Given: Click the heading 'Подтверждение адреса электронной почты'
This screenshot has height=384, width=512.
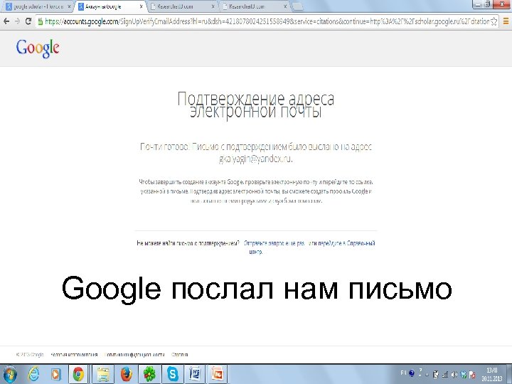Looking at the screenshot, I should 256,105.
